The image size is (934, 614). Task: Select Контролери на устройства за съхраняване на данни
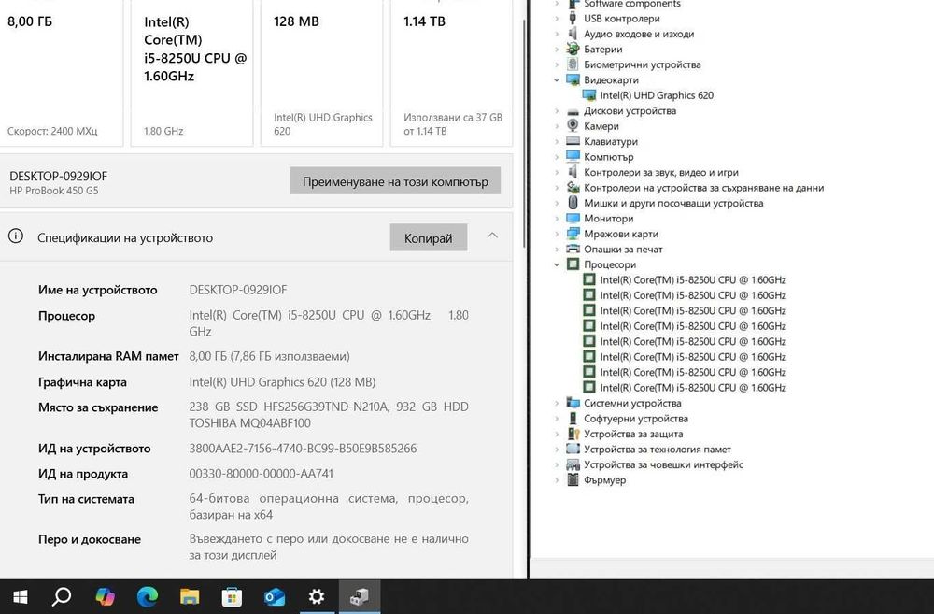pyautogui.click(x=703, y=188)
